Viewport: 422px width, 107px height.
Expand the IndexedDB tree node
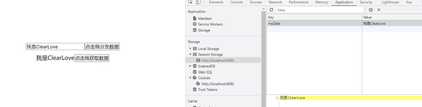click(190, 66)
